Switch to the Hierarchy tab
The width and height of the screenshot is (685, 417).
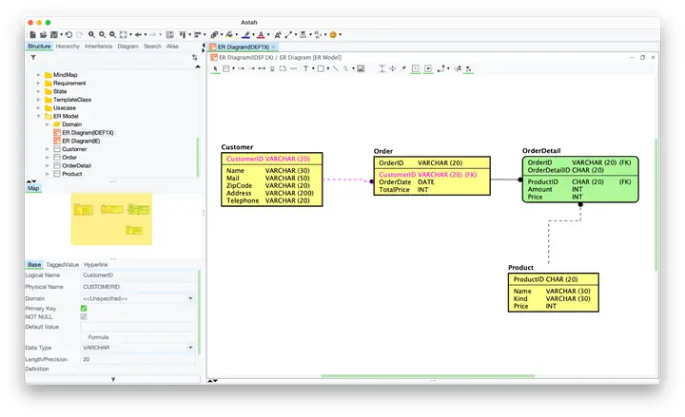68,47
